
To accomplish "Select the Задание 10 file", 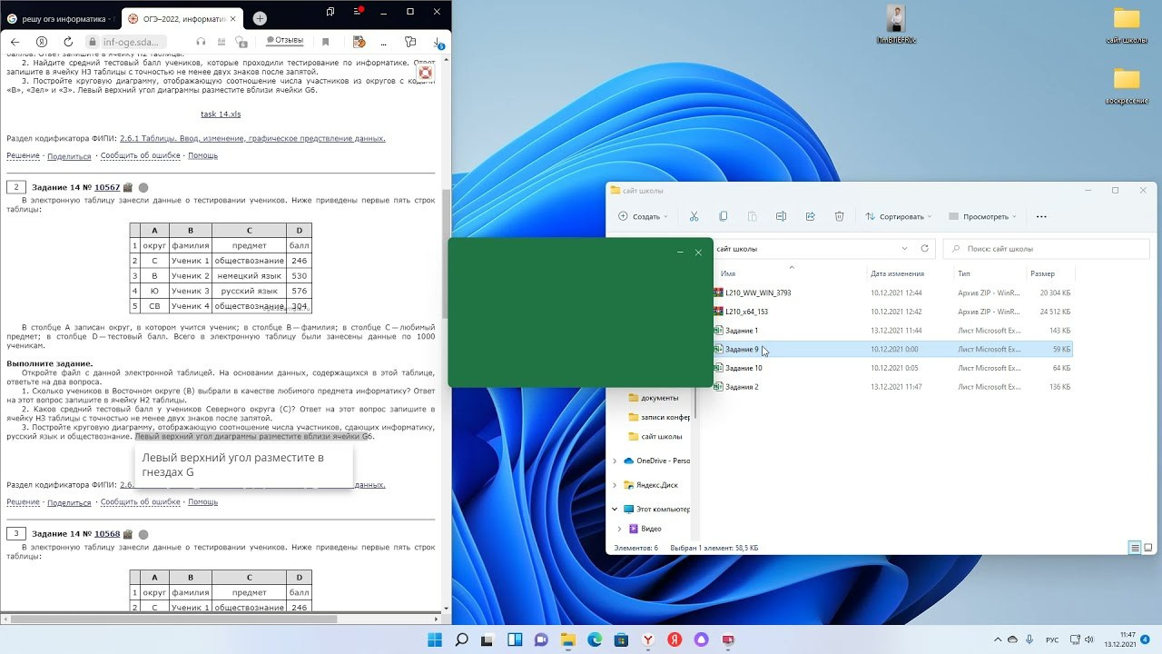I will tap(743, 369).
